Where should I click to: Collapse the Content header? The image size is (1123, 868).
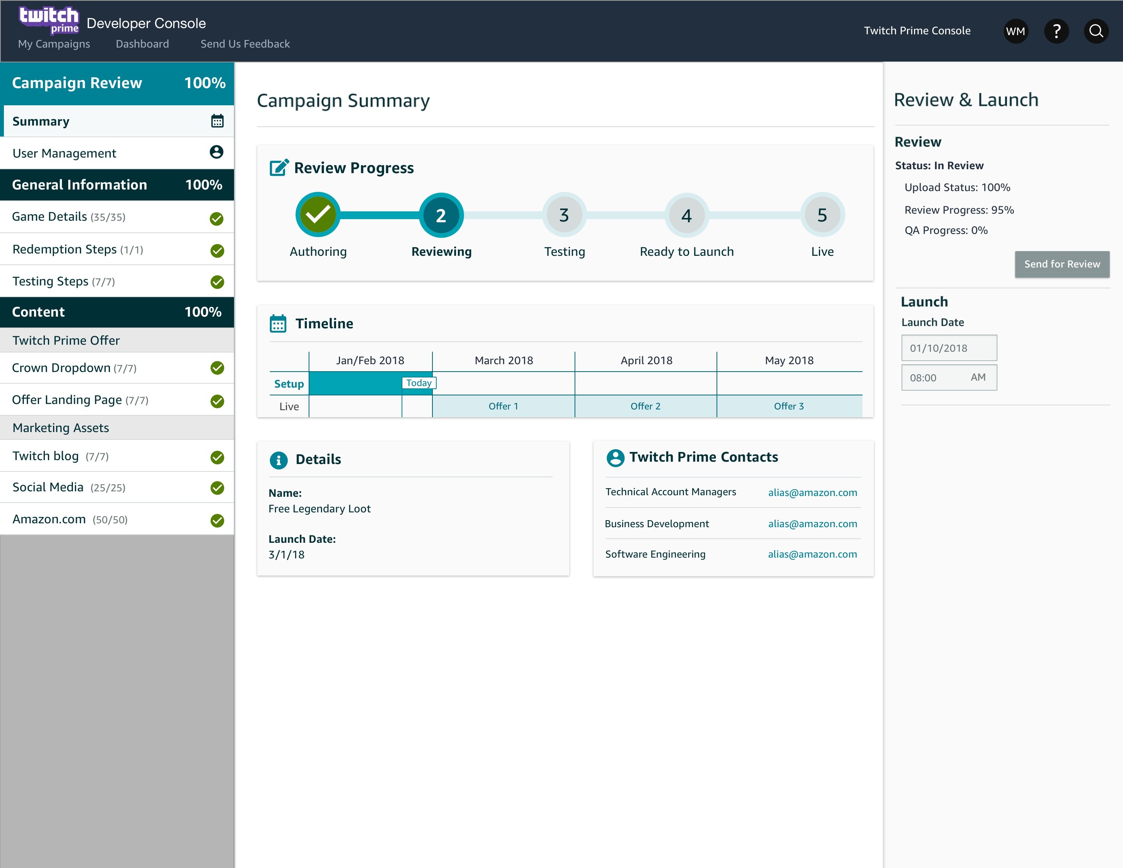(x=117, y=312)
